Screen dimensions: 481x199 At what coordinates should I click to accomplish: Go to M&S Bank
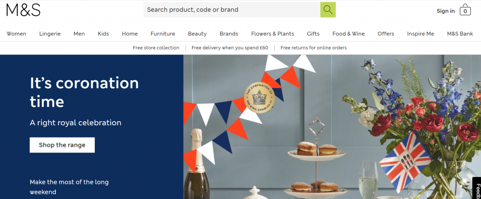tap(460, 34)
